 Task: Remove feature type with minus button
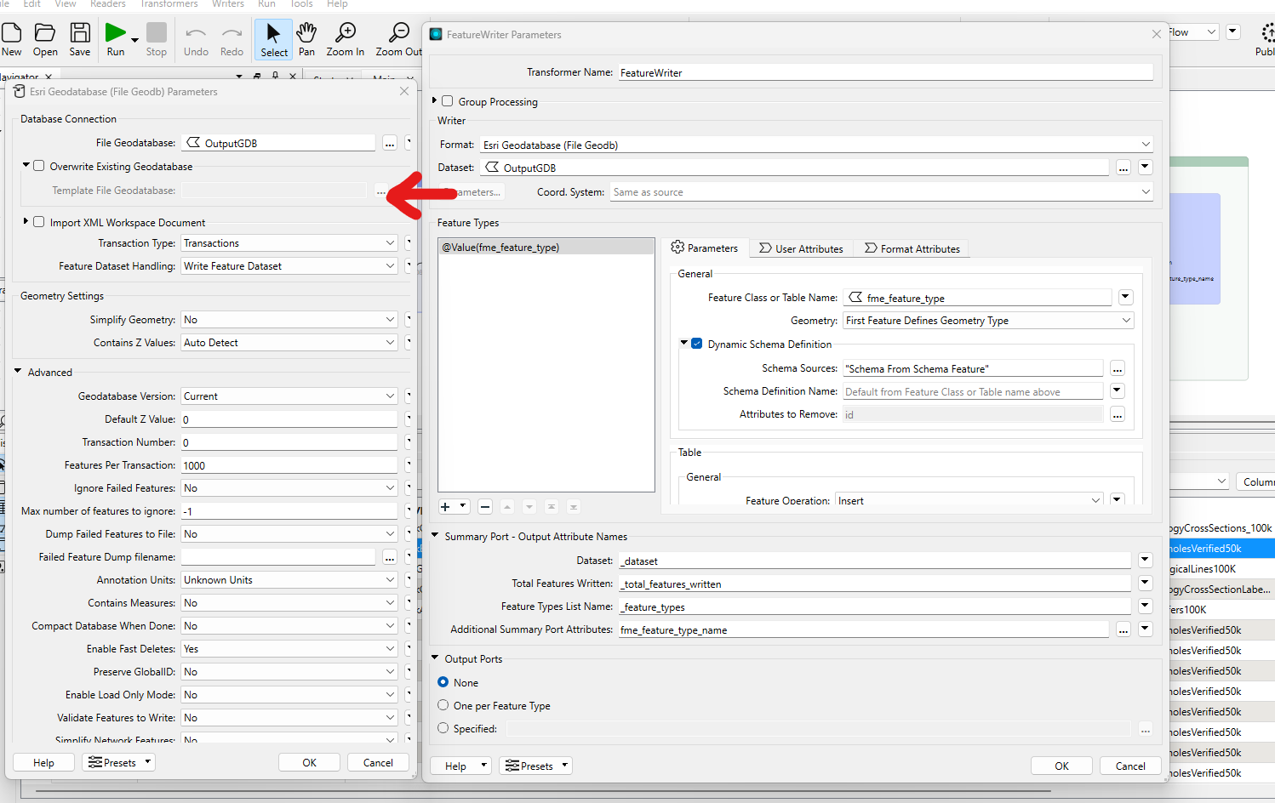coord(485,506)
